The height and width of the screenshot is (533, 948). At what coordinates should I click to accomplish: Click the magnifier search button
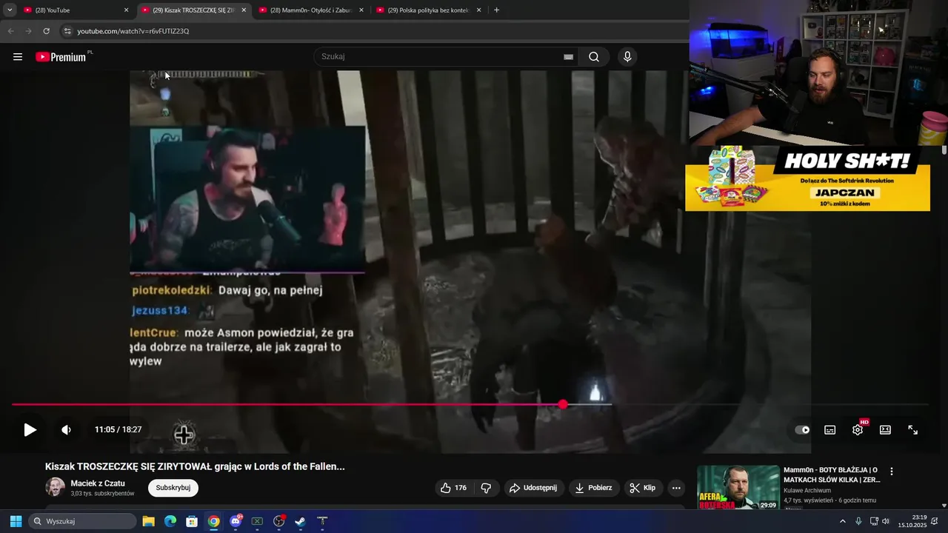[x=594, y=57]
